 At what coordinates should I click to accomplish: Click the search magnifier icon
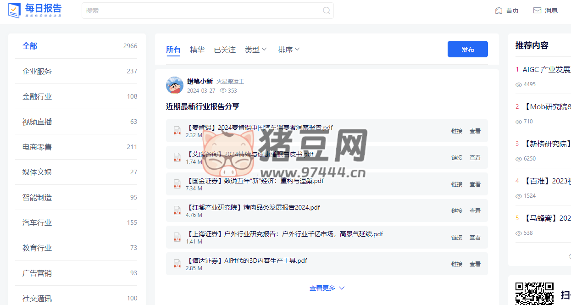pos(327,11)
